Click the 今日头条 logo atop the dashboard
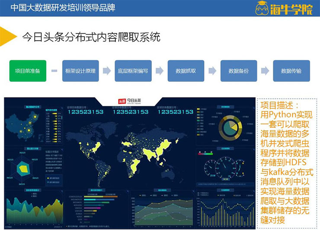 point(130,102)
